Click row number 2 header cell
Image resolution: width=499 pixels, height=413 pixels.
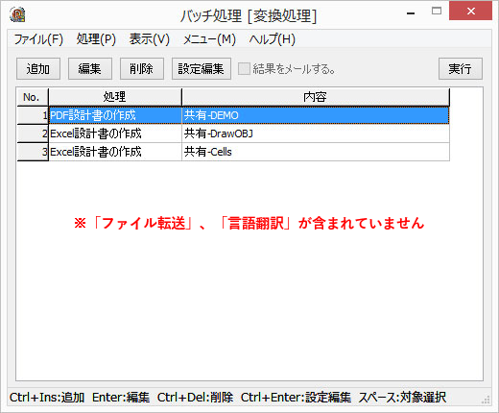pos(33,134)
